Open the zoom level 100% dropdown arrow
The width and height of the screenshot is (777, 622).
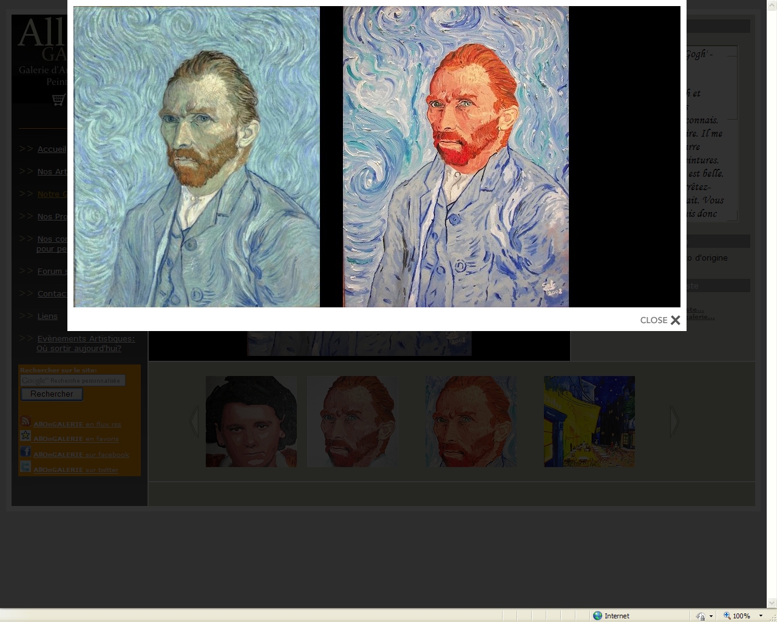(x=761, y=615)
